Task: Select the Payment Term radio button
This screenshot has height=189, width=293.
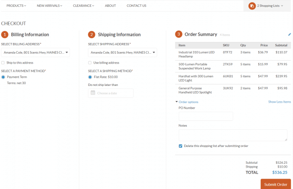Action: click(x=3, y=77)
